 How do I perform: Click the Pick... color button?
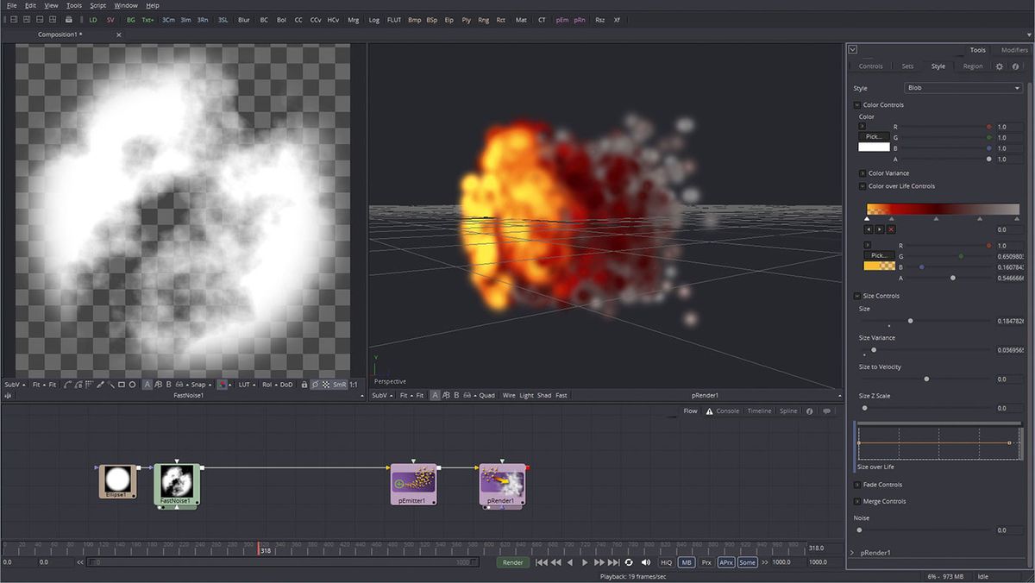click(x=874, y=136)
